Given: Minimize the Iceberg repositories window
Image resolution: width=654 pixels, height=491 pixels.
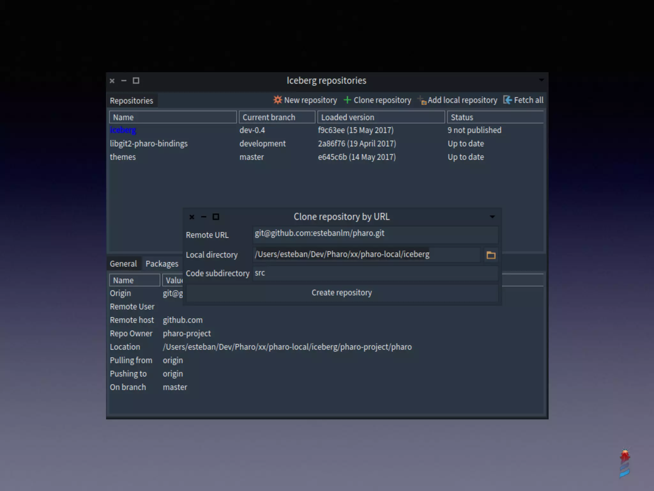Looking at the screenshot, I should tap(124, 81).
